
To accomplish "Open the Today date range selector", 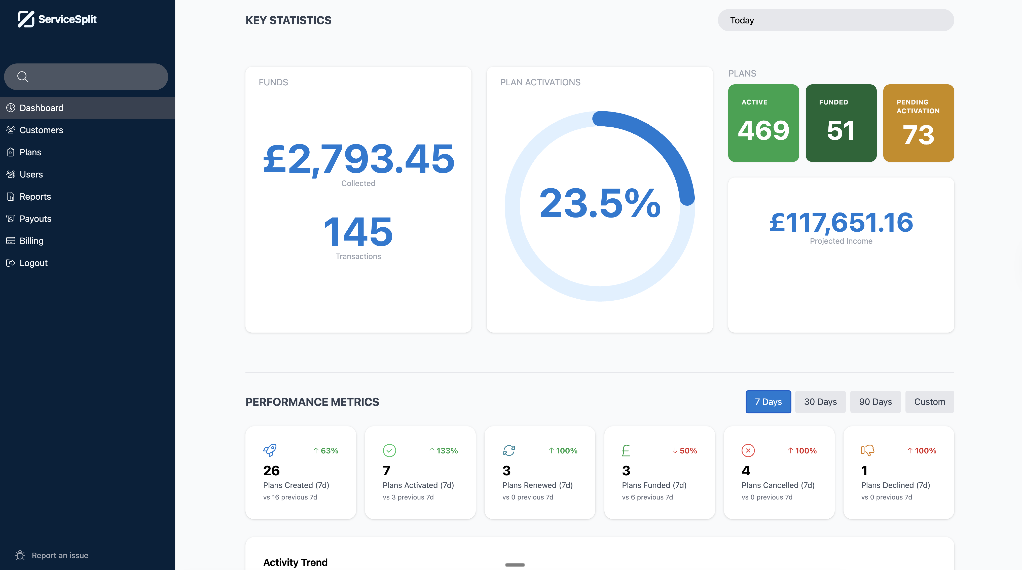I will coord(835,20).
